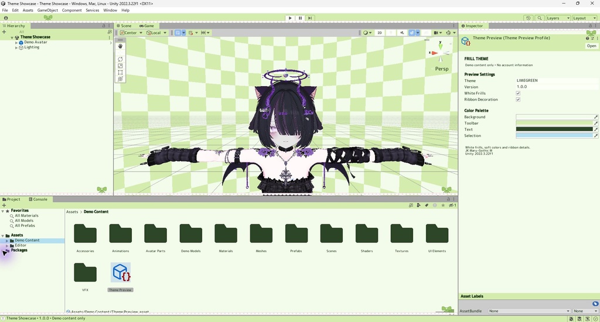
Task: Click Assets in the Project breadcrumb
Action: [72, 212]
